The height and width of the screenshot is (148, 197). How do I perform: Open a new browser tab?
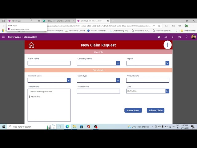tap(113, 21)
